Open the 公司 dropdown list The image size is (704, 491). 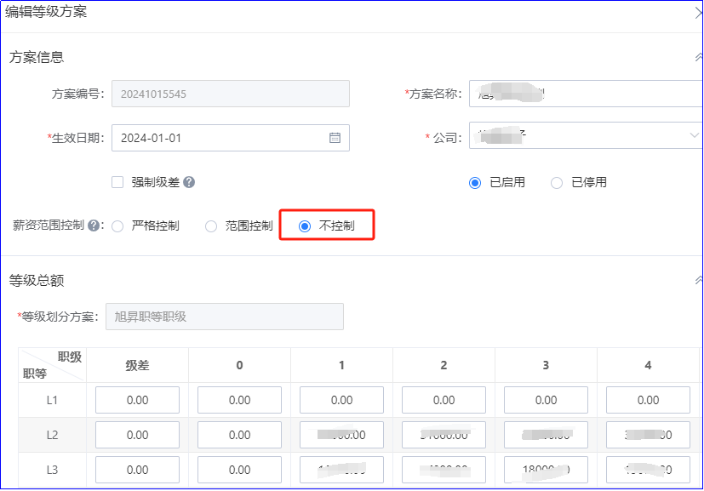click(x=693, y=136)
